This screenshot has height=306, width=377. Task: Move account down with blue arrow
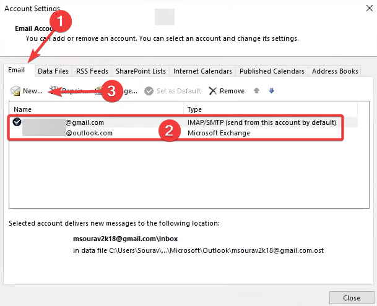point(271,90)
